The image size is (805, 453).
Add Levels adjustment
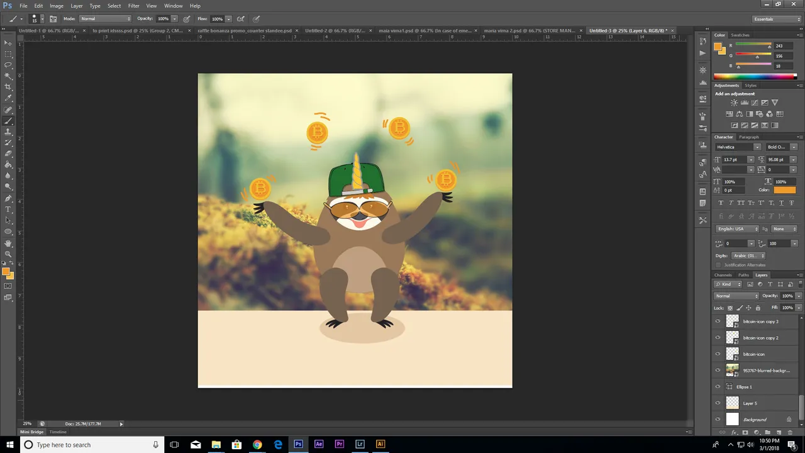[744, 103]
